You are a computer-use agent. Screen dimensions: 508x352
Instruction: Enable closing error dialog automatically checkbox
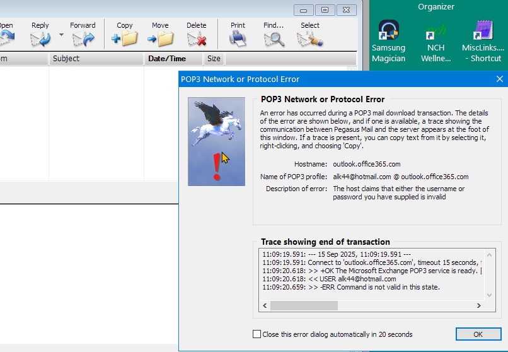click(257, 334)
